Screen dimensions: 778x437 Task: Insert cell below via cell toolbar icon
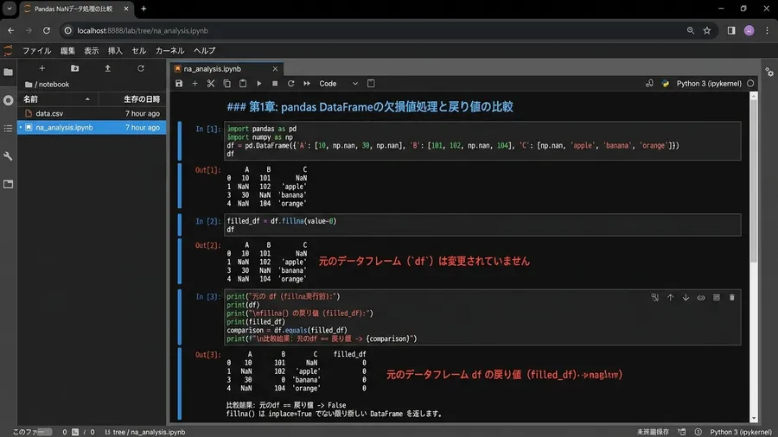point(717,297)
